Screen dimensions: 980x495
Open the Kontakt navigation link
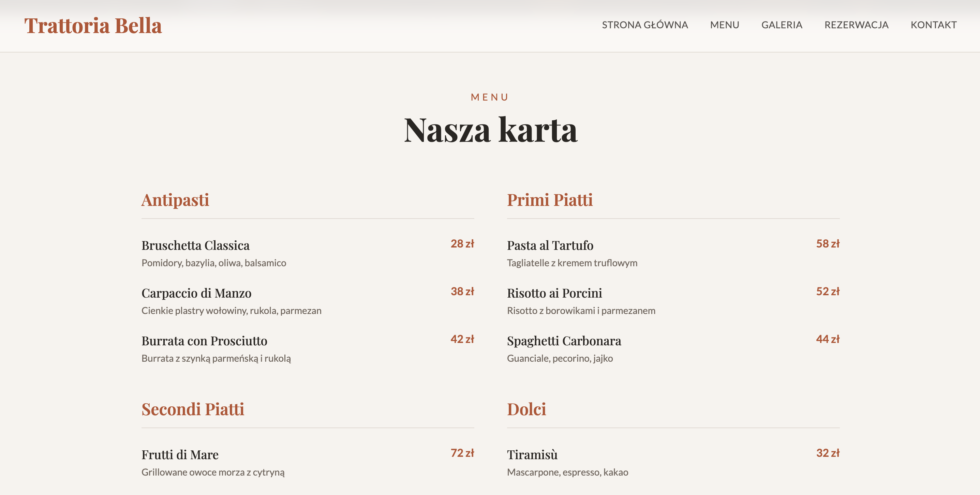click(x=933, y=25)
